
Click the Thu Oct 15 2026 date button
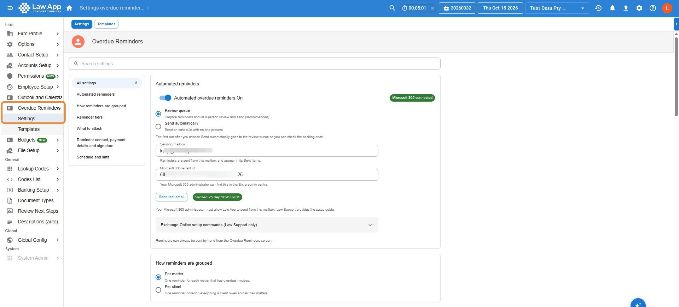tap(500, 8)
